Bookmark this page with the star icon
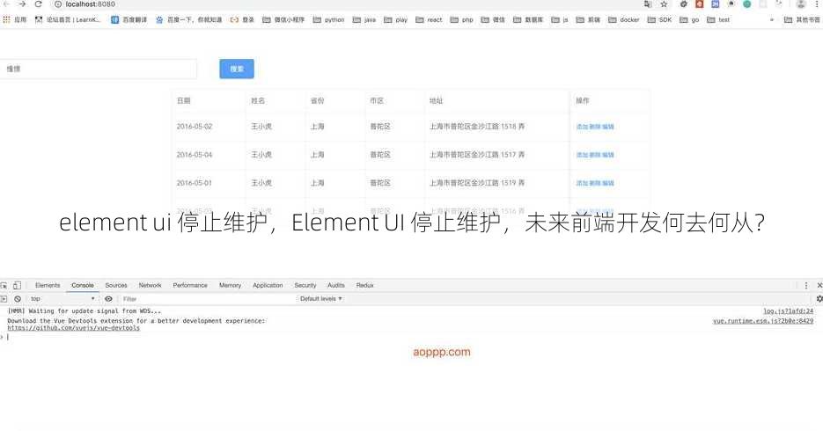Image resolution: width=823 pixels, height=431 pixels. click(x=664, y=4)
